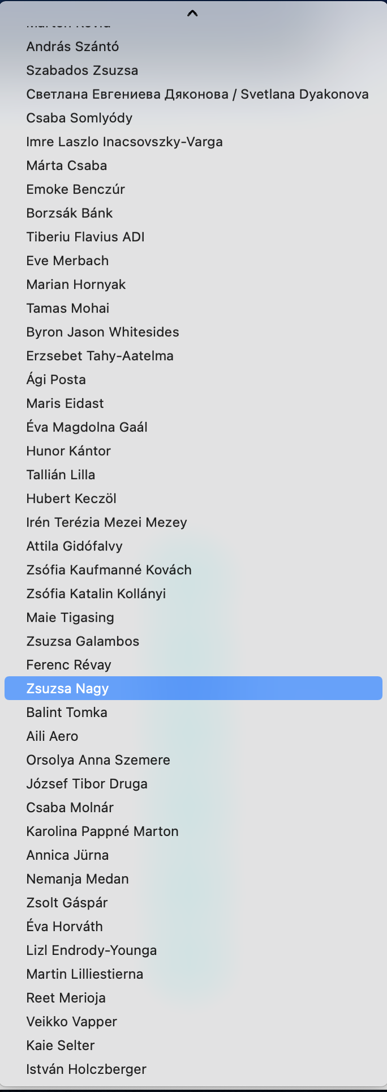Screen dimensions: 387x1092
Task: Choose Orsolya Anna Szemere
Action: click(98, 760)
